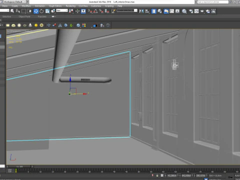Click in the search phrase field

tap(213, 2)
